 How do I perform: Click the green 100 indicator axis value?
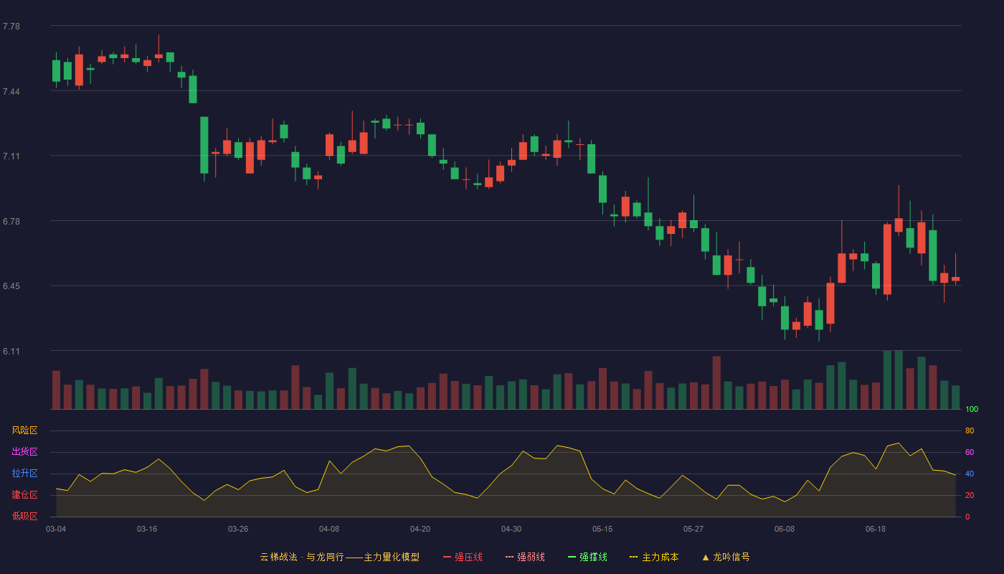(x=972, y=410)
